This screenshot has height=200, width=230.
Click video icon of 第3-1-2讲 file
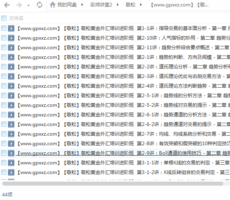tap(11, 172)
